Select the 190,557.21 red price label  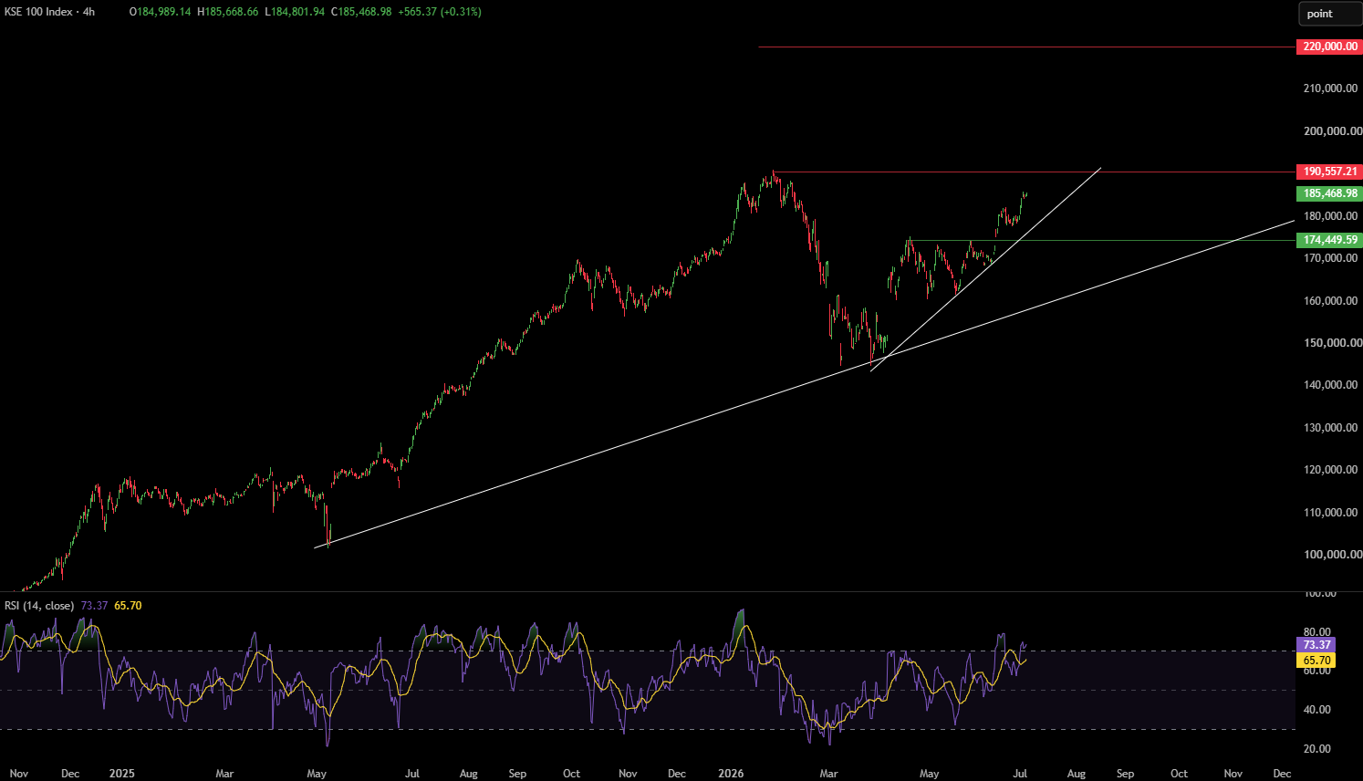point(1329,172)
